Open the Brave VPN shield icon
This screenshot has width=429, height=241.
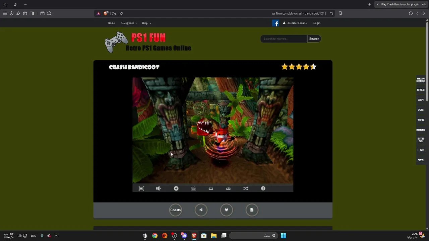[11, 13]
